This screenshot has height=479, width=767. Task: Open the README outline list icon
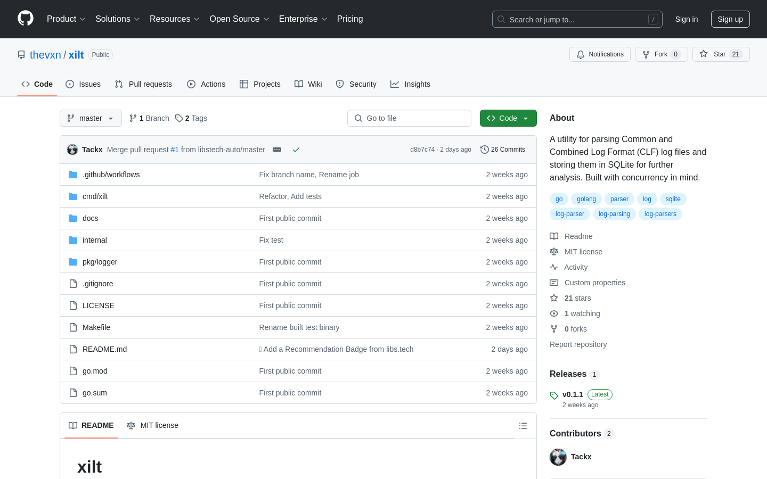[x=523, y=426]
